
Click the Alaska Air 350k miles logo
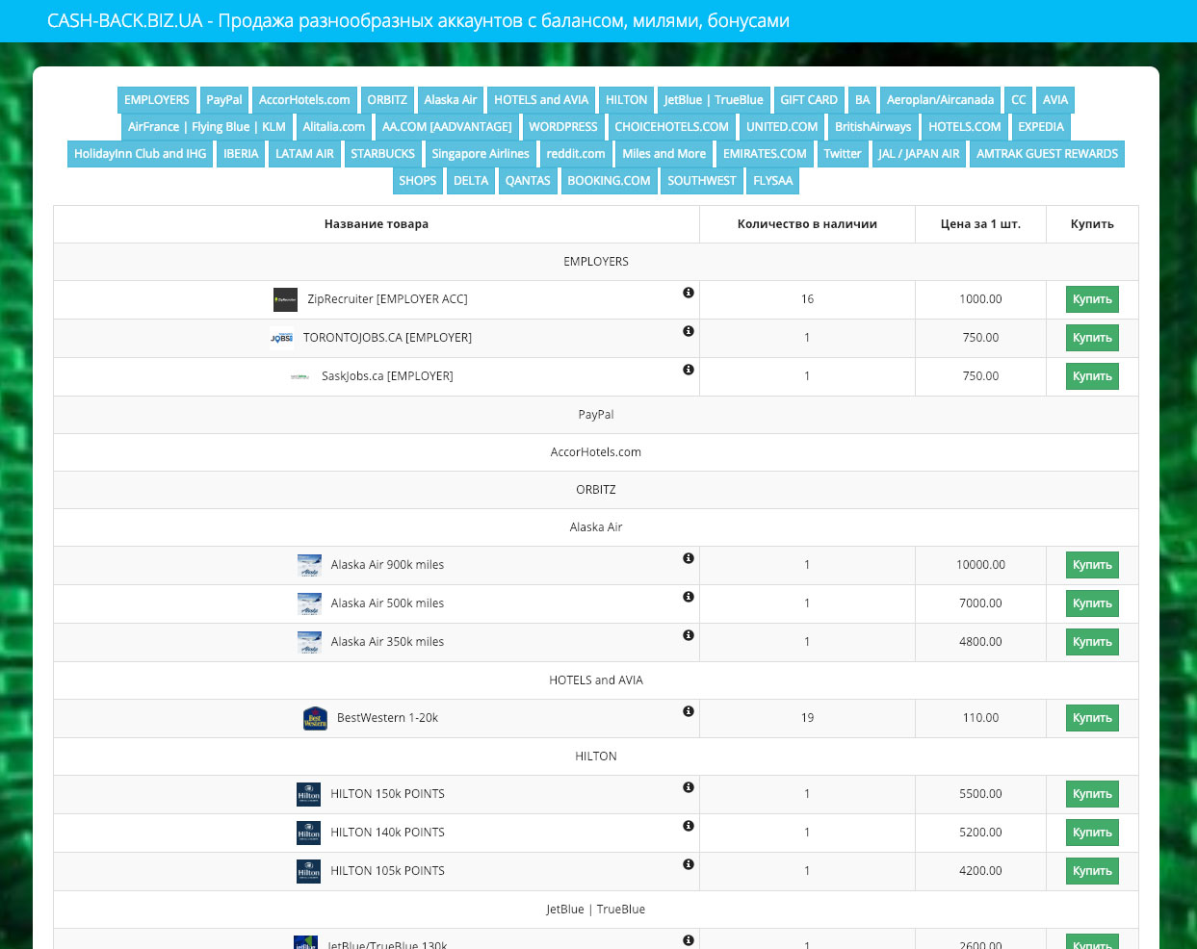[309, 642]
